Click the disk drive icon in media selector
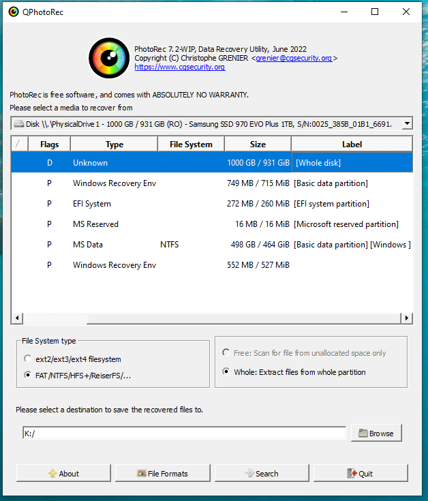428x501 pixels. [x=19, y=123]
